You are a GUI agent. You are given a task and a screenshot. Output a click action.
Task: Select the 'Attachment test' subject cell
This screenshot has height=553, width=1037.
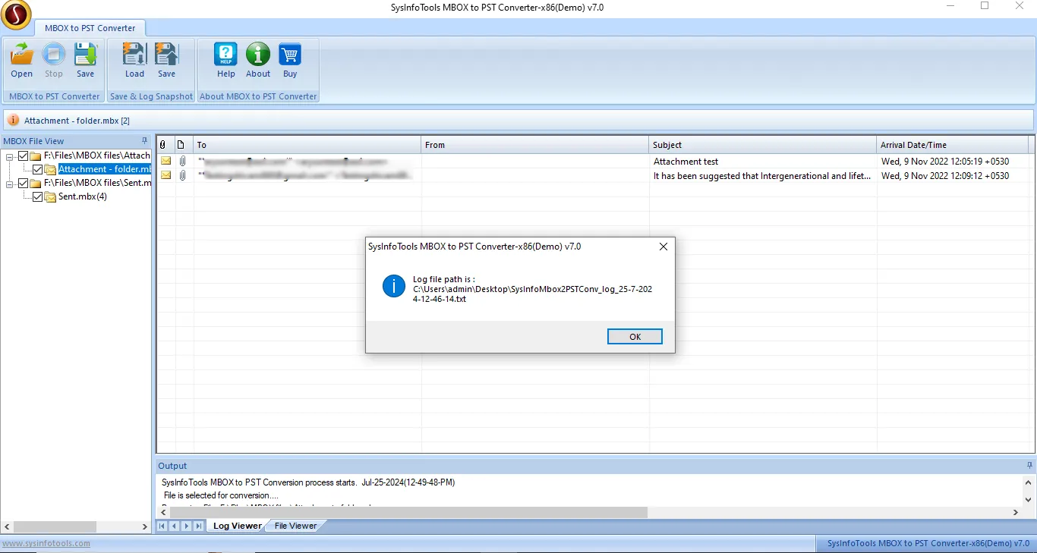pyautogui.click(x=763, y=161)
